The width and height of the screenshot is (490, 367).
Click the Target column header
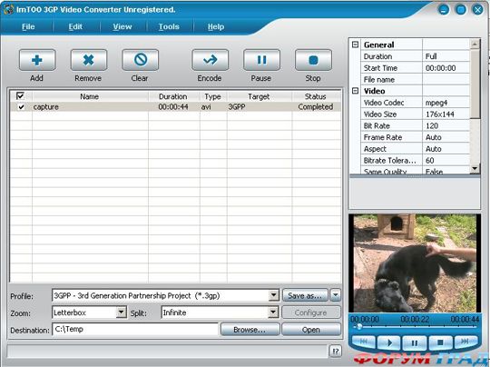pyautogui.click(x=259, y=96)
